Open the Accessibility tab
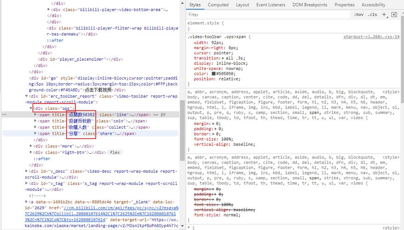 pyautogui.click(x=373, y=5)
